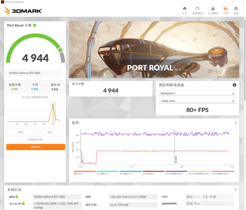Open the Benchmarks (基准测试) tab
This screenshot has width=246, height=210.
click(198, 11)
